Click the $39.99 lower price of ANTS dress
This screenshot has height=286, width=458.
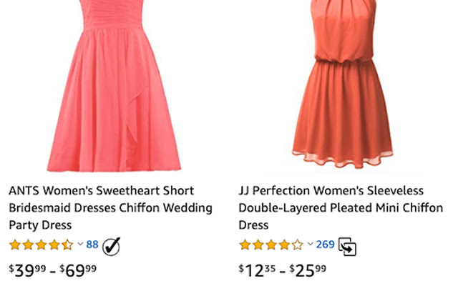click(x=28, y=270)
